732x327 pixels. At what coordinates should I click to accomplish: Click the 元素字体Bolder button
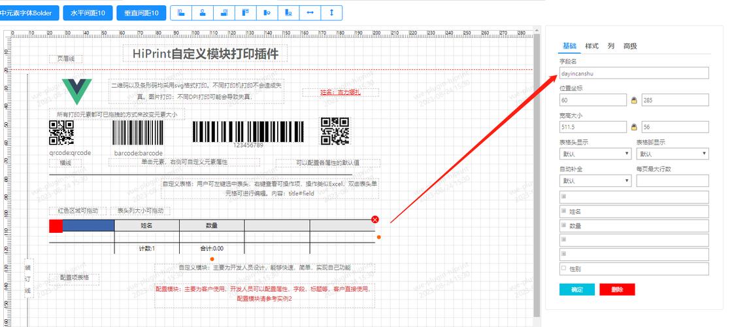(29, 13)
